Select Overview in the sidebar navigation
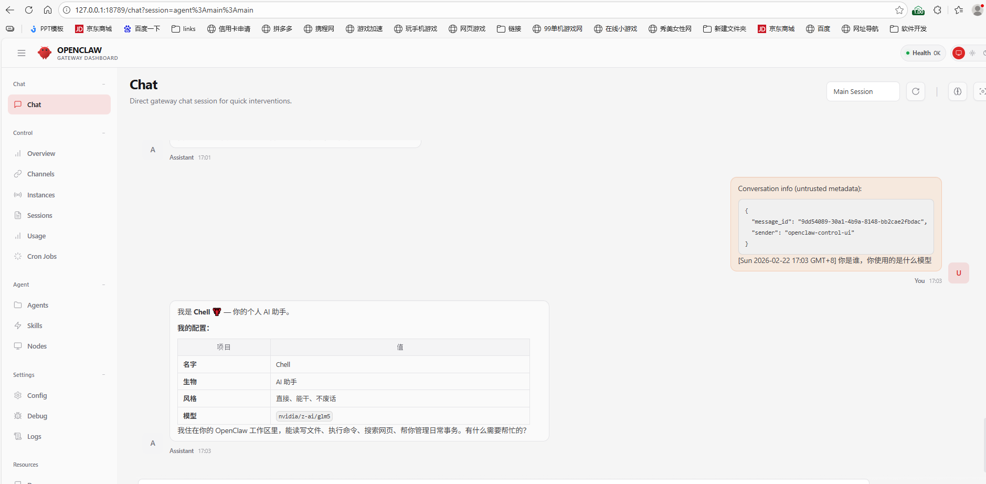This screenshot has height=484, width=986. click(41, 153)
